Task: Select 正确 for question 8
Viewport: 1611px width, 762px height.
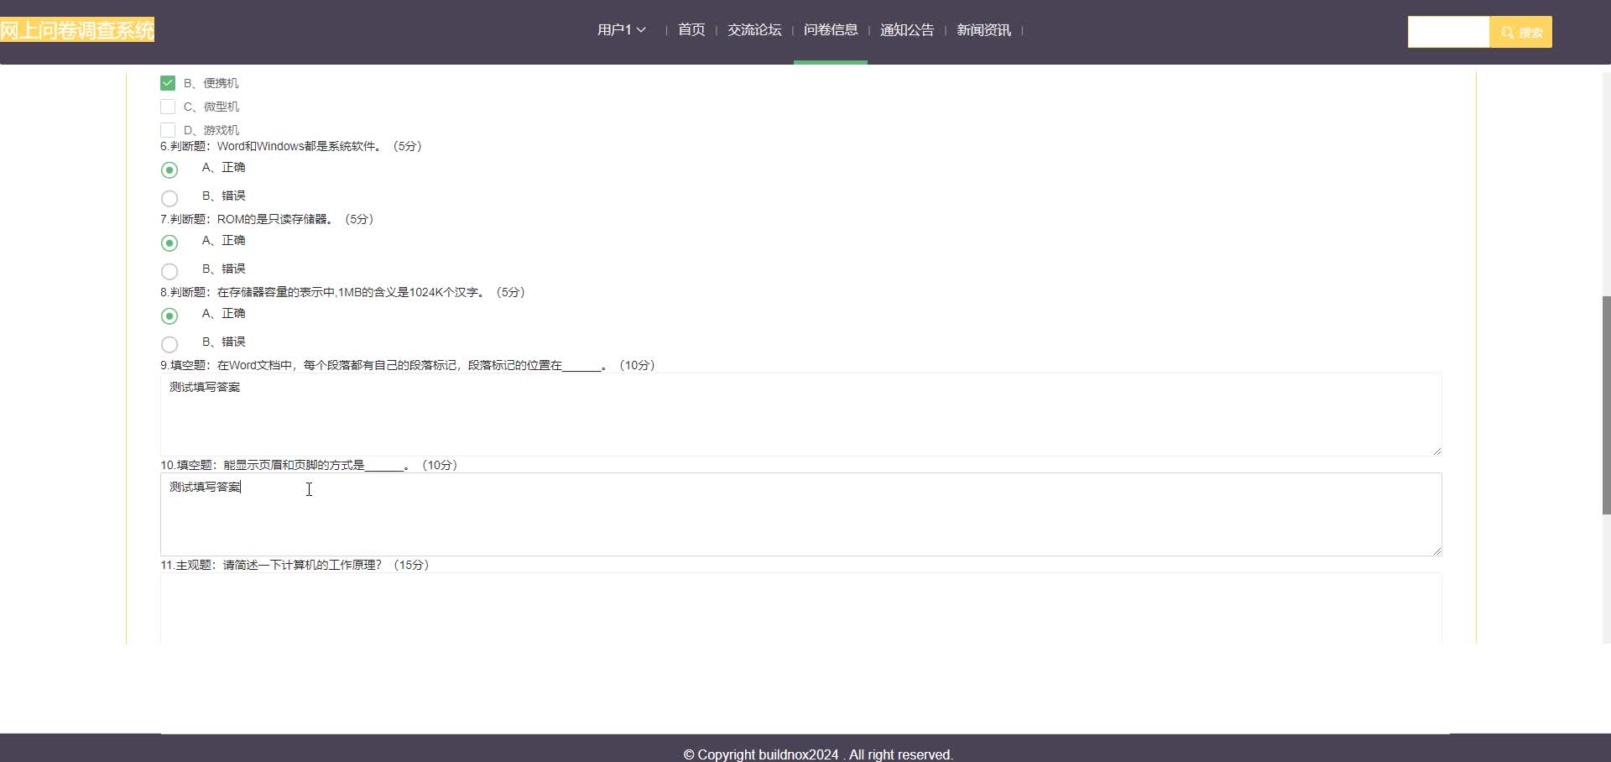Action: (x=169, y=316)
